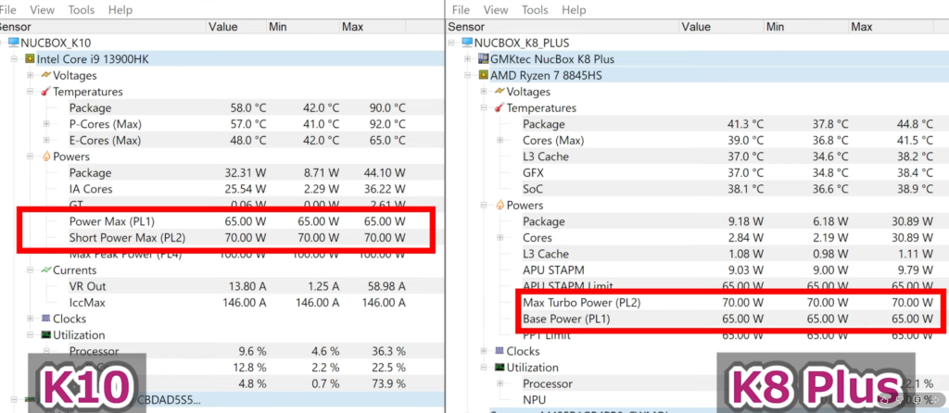Click the Utilization icon under Intel Core i9
The image size is (949, 413).
(x=44, y=335)
